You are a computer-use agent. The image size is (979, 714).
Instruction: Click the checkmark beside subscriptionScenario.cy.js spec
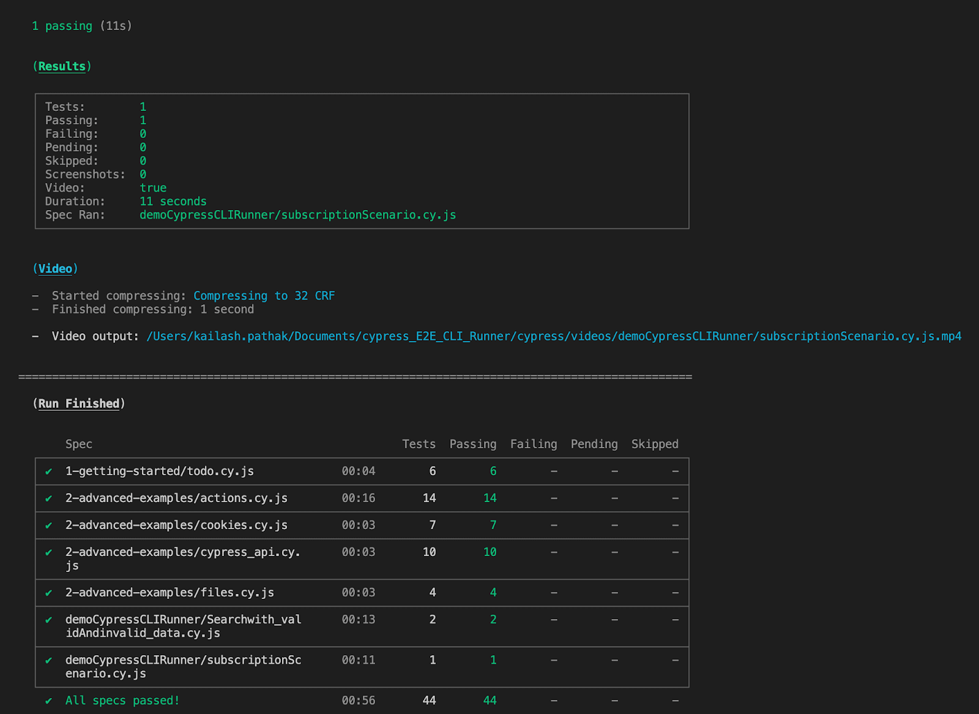click(x=50, y=660)
